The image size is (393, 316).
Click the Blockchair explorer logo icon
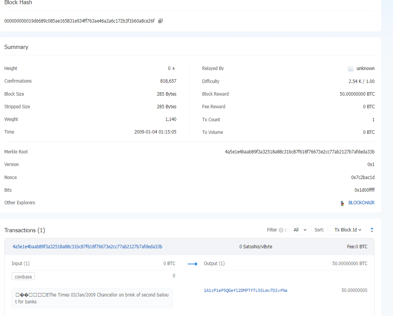pos(342,203)
